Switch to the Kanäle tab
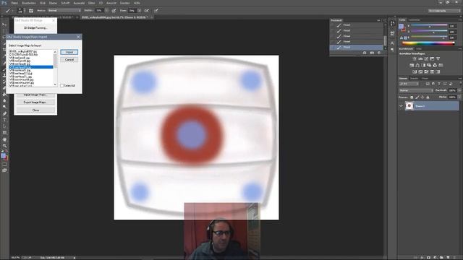 [414, 79]
